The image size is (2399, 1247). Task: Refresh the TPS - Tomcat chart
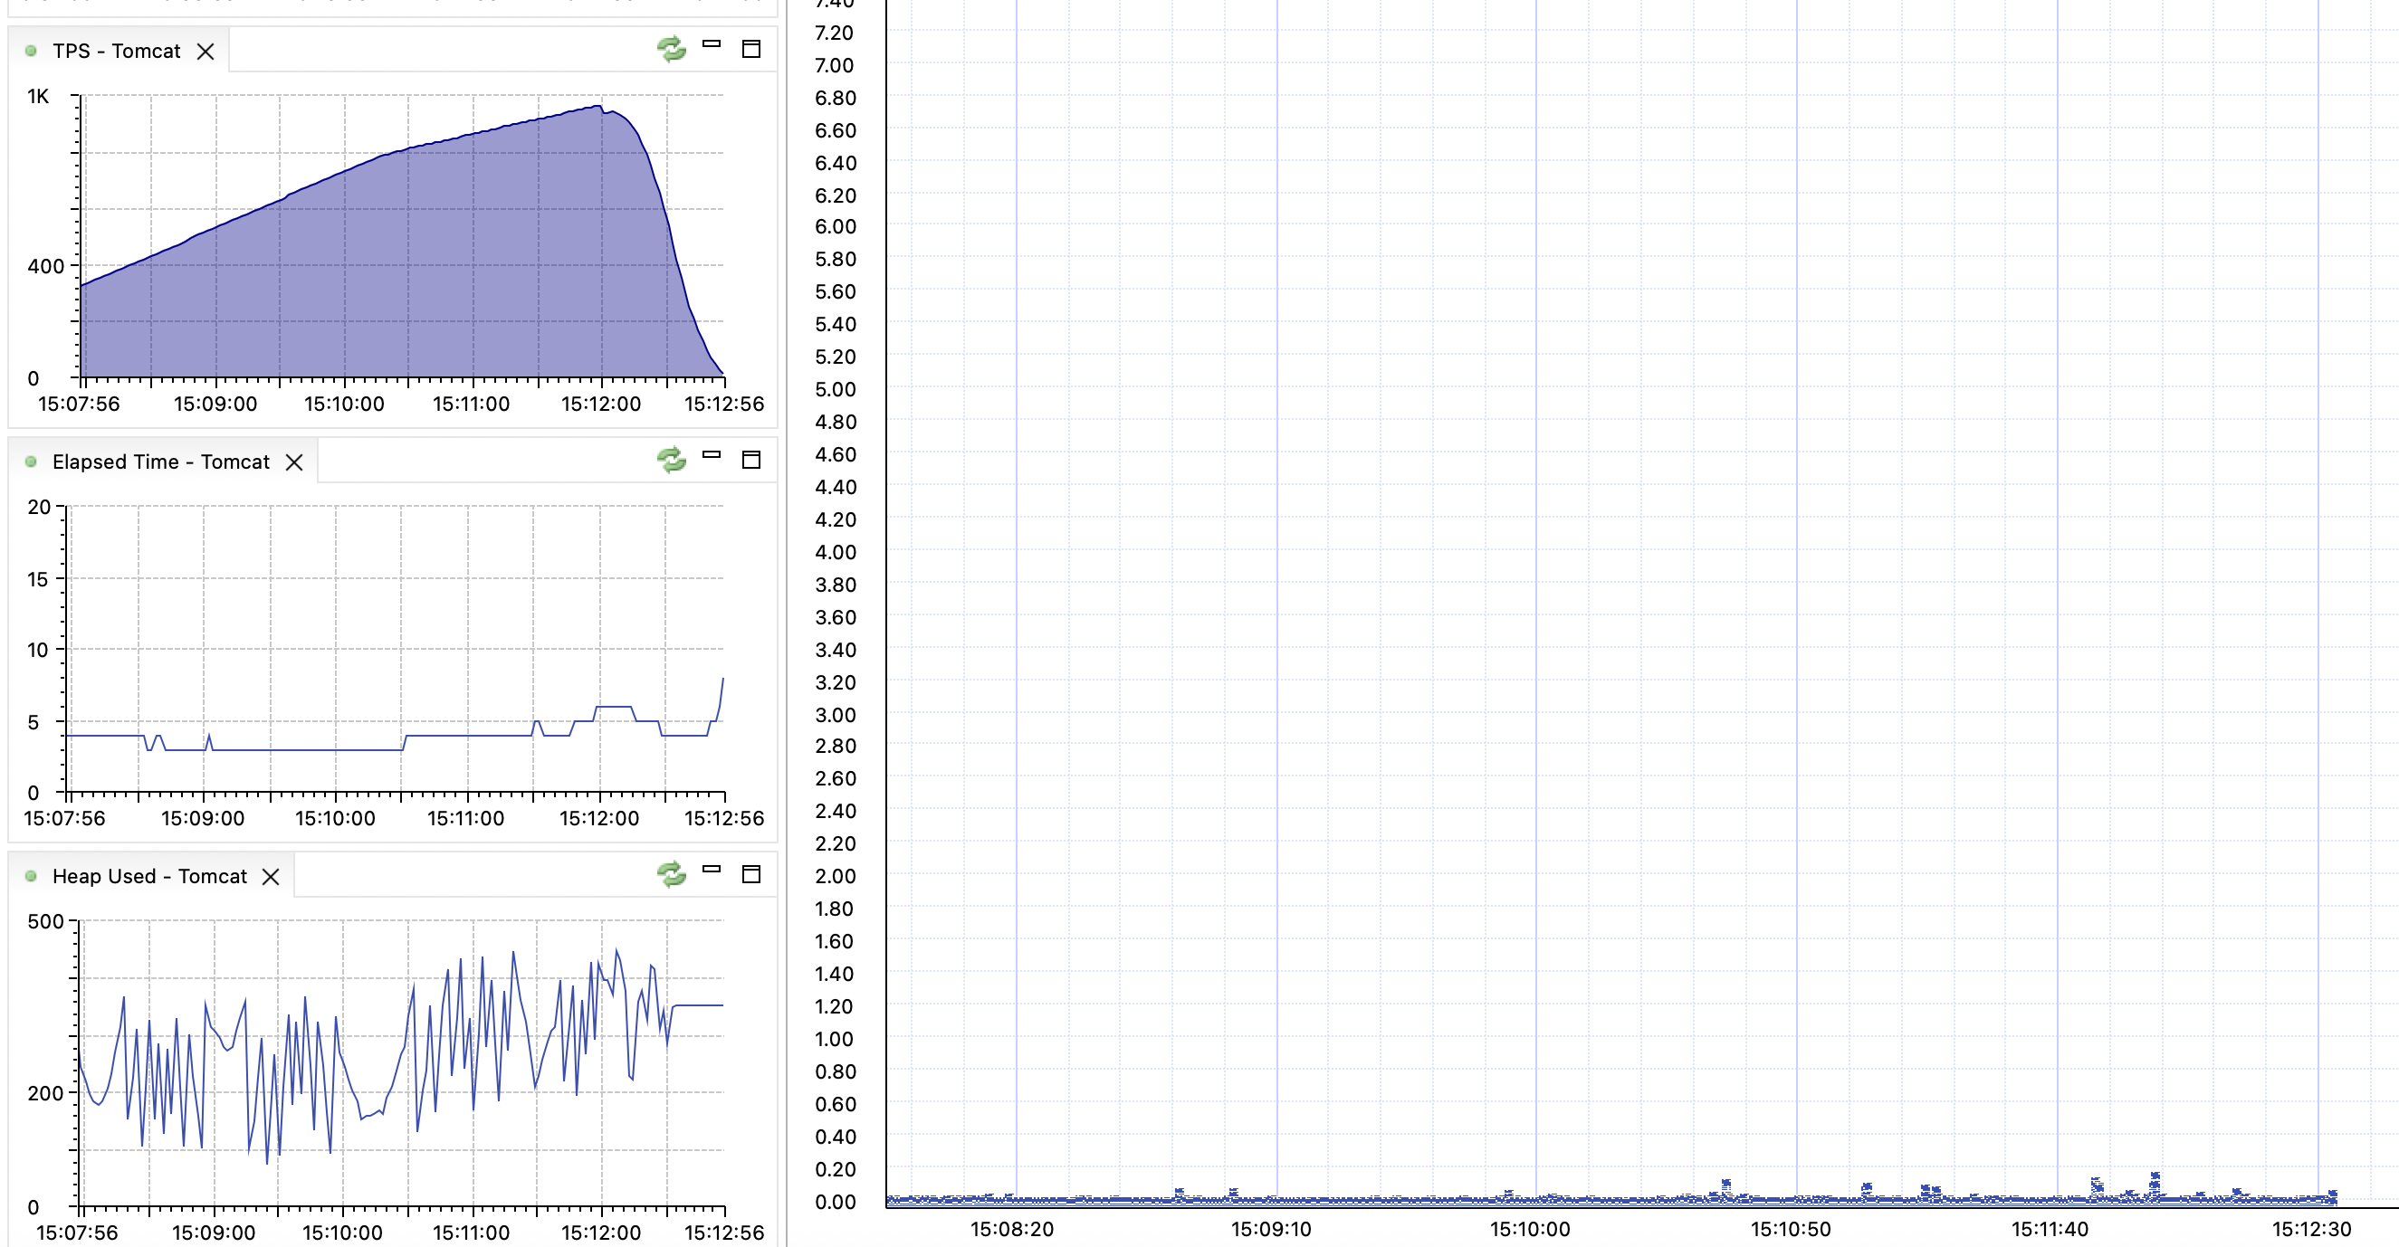pyautogui.click(x=671, y=48)
